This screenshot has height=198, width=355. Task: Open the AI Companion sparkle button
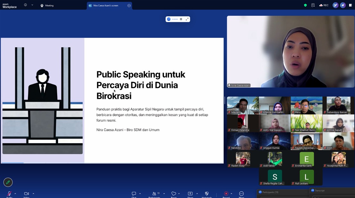343,5
